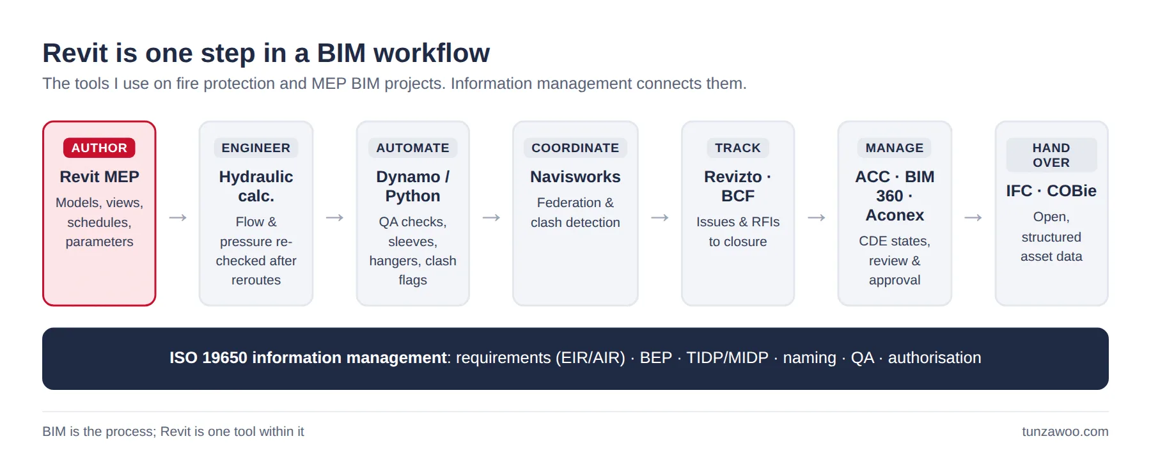Select the AUTOMATE badge
The height and width of the screenshot is (473, 1151).
[412, 148]
